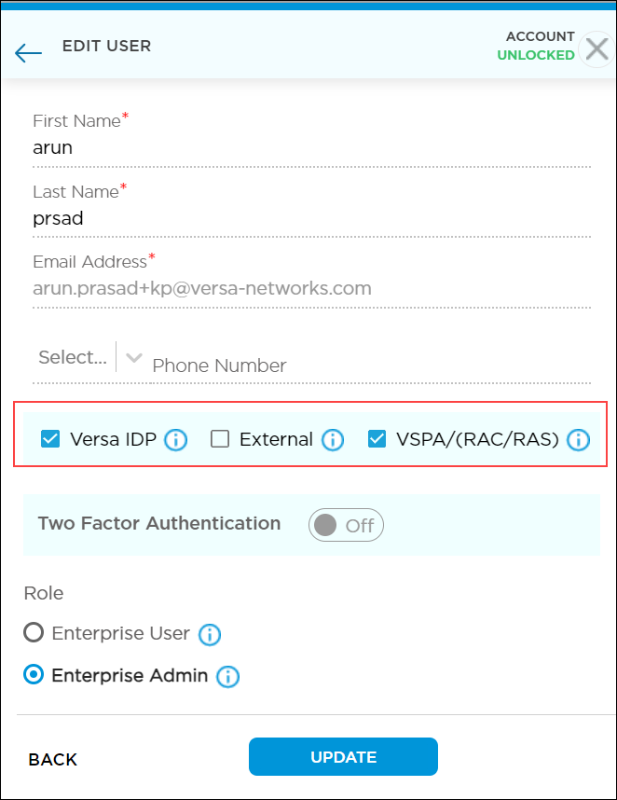Viewport: 617px width, 800px height.
Task: Turn on Two Factor Authentication toggle
Action: click(346, 525)
